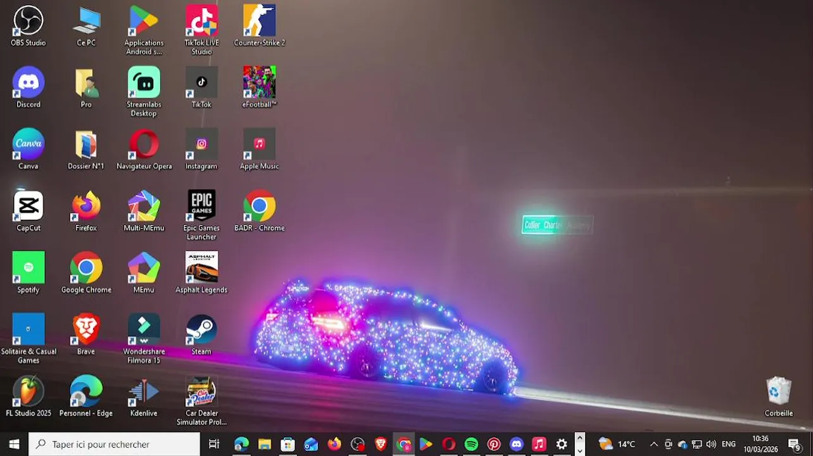Change the ENG input language

click(x=729, y=444)
